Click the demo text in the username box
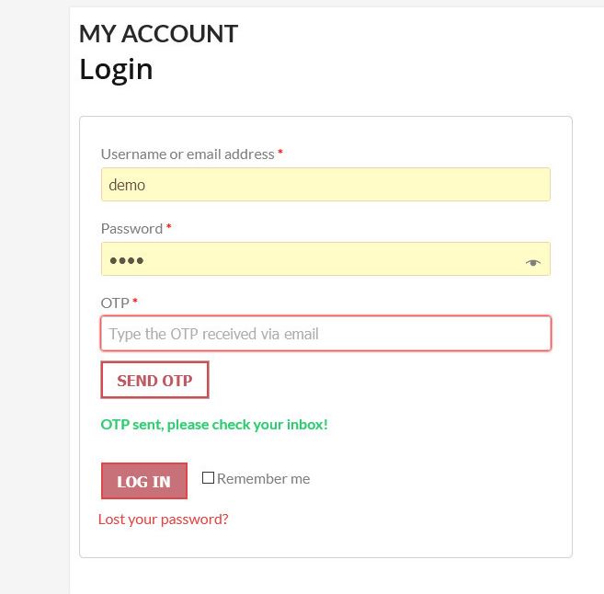The image size is (604, 594). pyautogui.click(x=127, y=186)
